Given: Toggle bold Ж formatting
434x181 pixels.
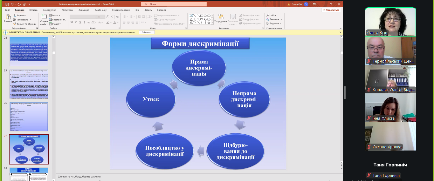Looking at the screenshot, I should pos(72,22).
